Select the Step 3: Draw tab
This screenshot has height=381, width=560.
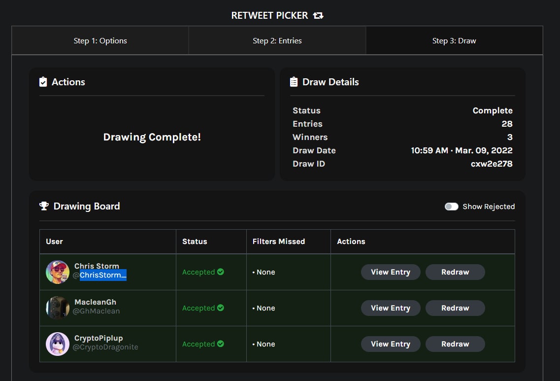[x=454, y=41]
